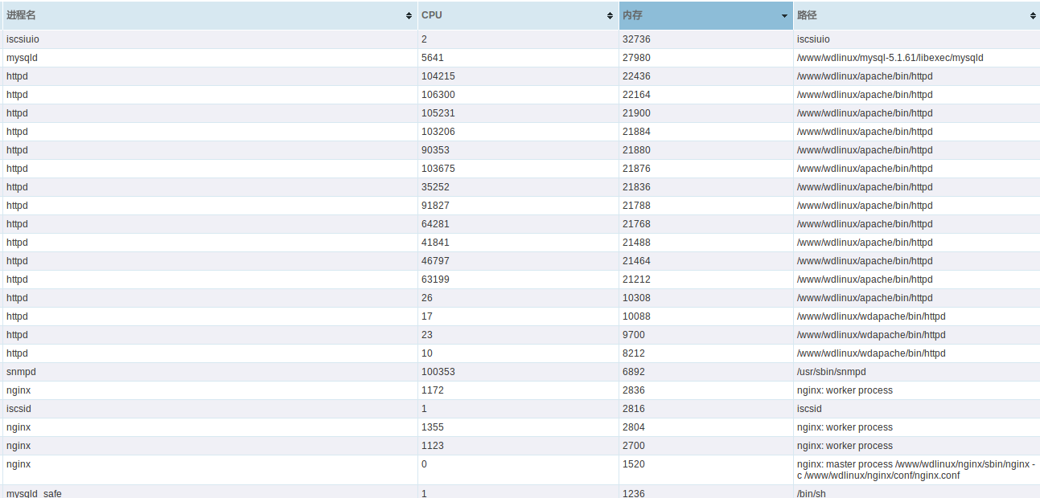Click memory value 32736
Image resolution: width=1040 pixels, height=498 pixels.
[636, 39]
